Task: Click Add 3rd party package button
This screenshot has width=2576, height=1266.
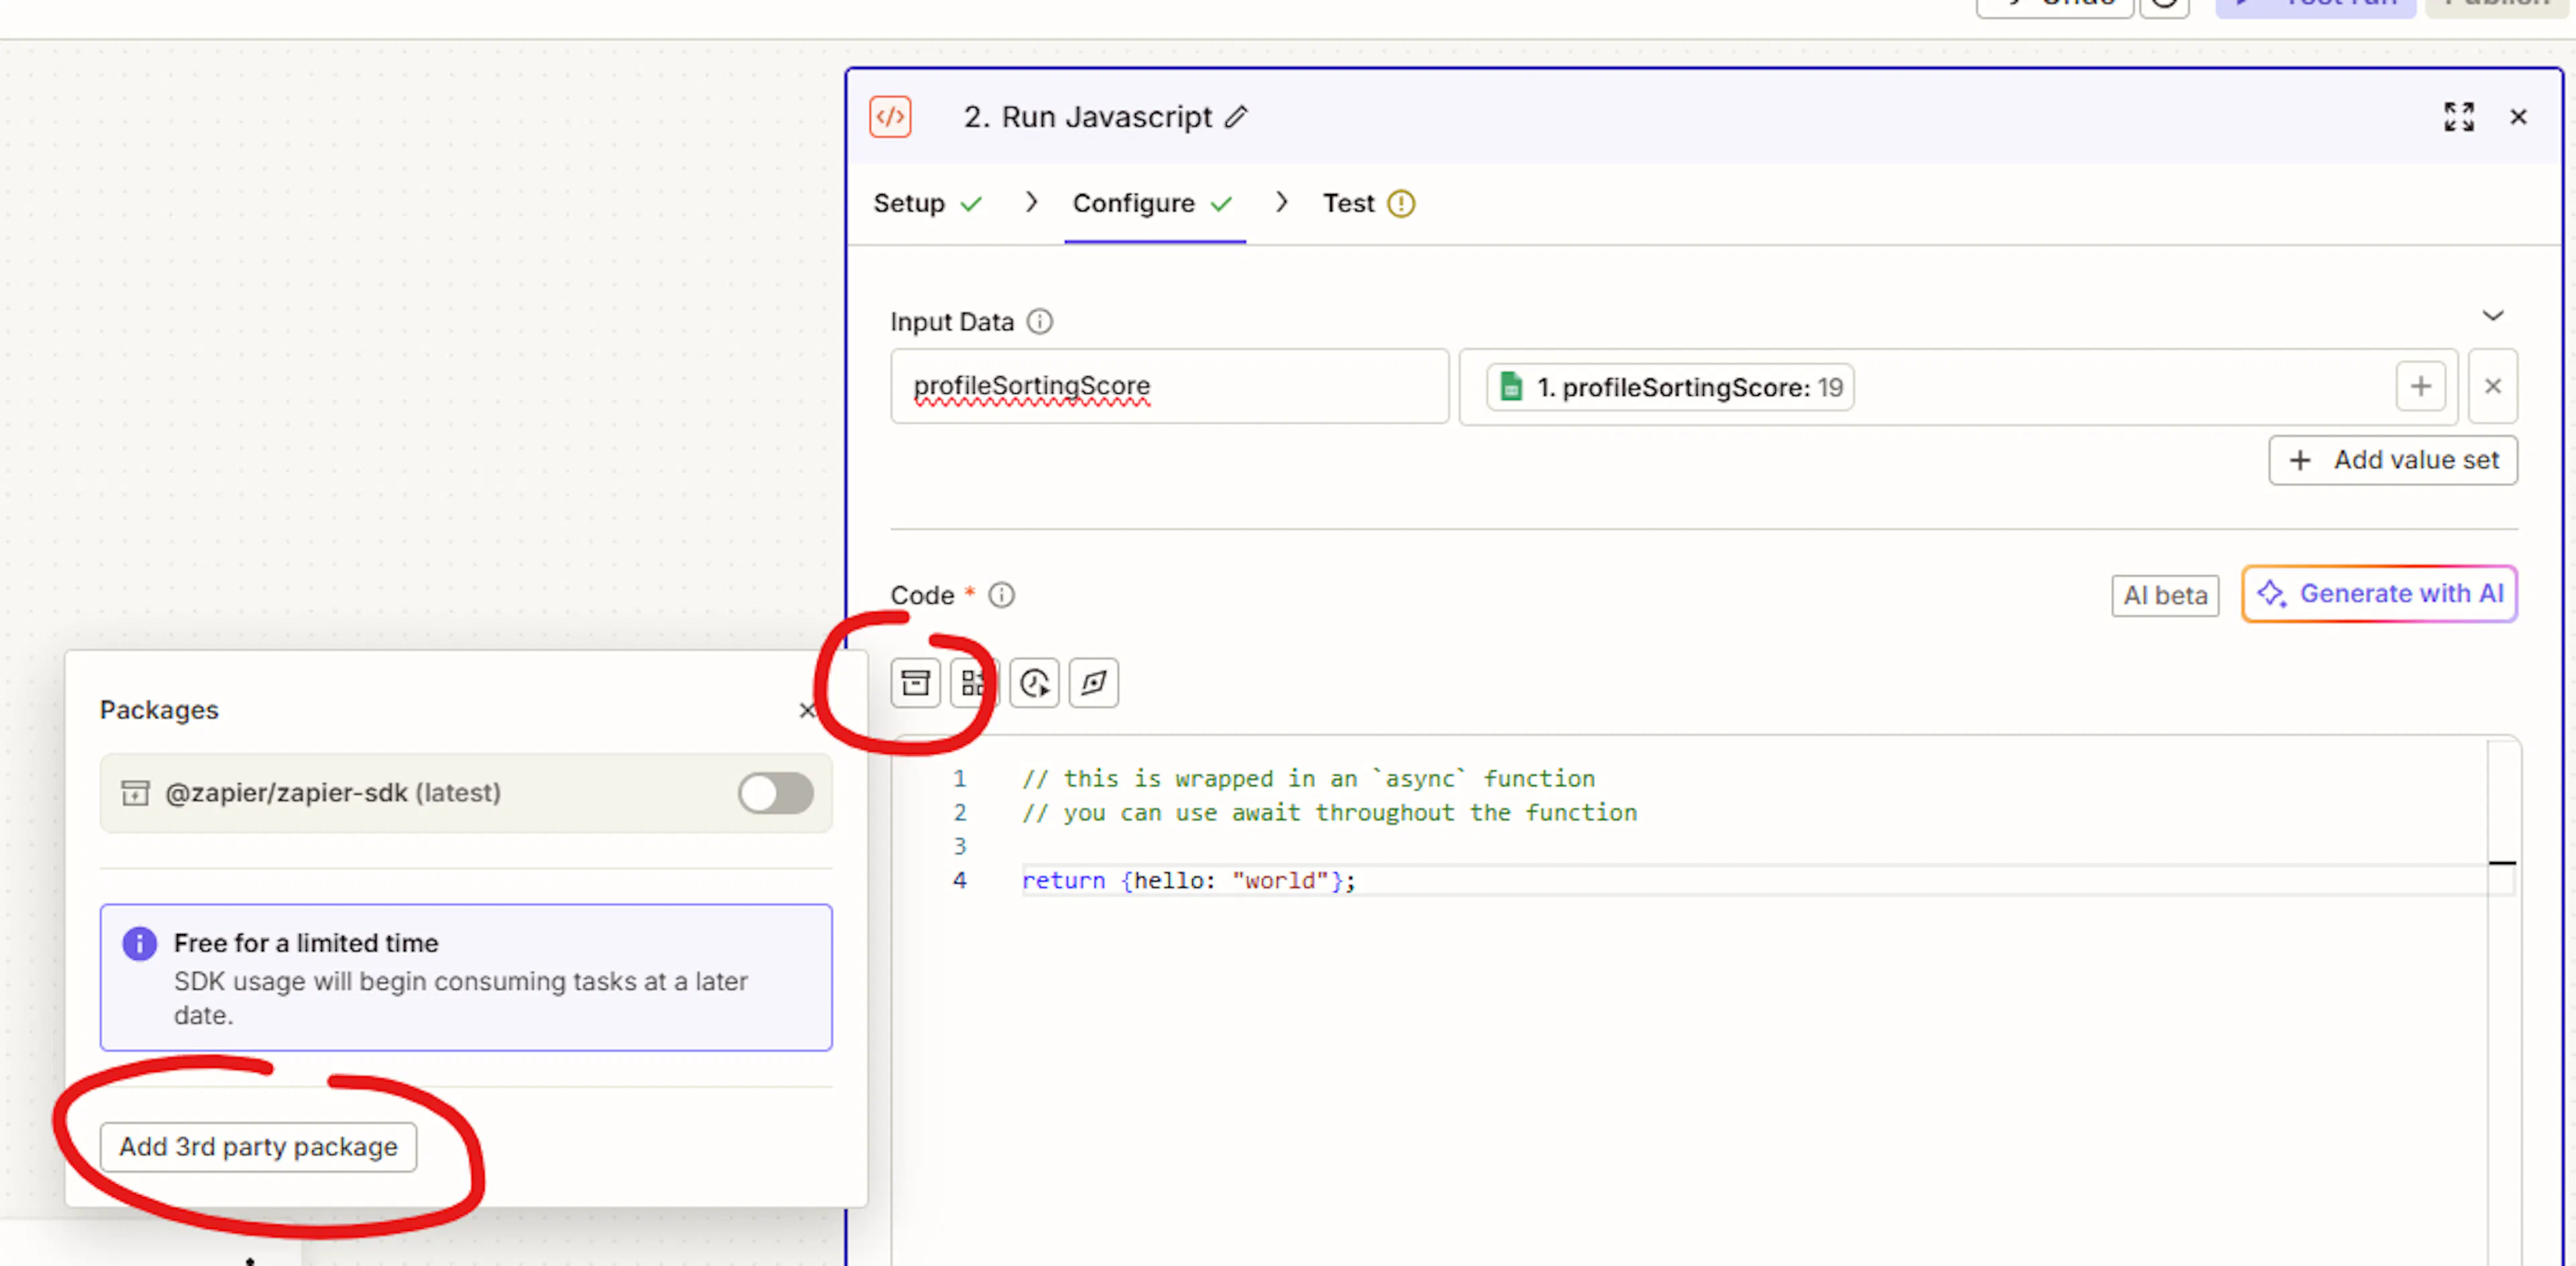Action: coord(258,1146)
